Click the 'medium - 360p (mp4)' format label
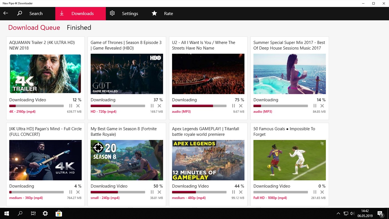 pyautogui.click(x=26, y=198)
